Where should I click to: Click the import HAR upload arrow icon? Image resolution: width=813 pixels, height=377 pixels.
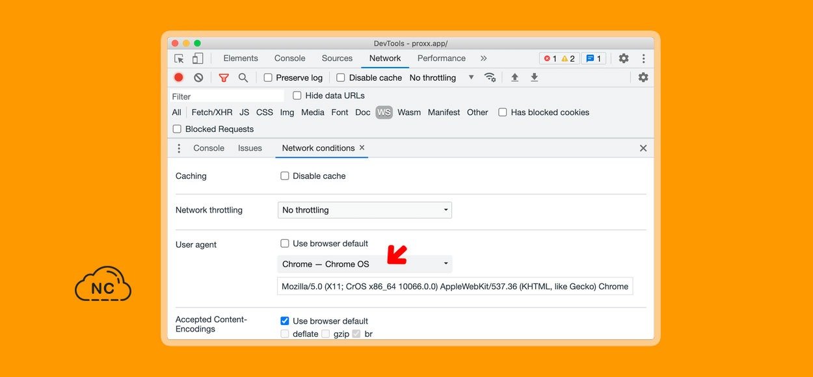[514, 77]
